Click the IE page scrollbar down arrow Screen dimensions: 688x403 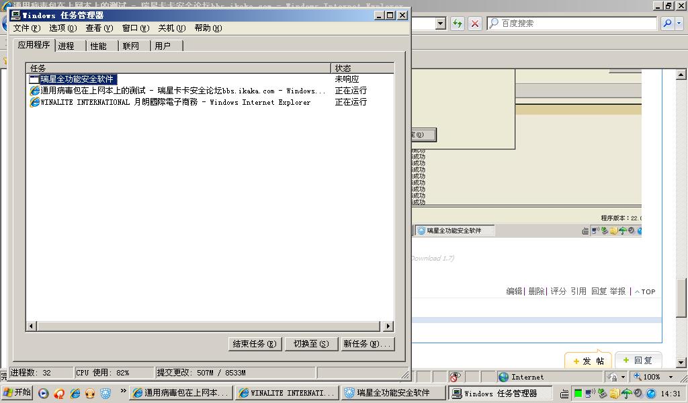point(681,363)
